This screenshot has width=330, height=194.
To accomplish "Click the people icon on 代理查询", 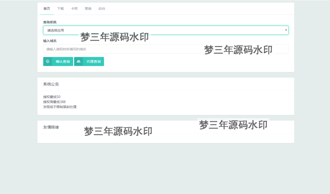I will (x=79, y=62).
